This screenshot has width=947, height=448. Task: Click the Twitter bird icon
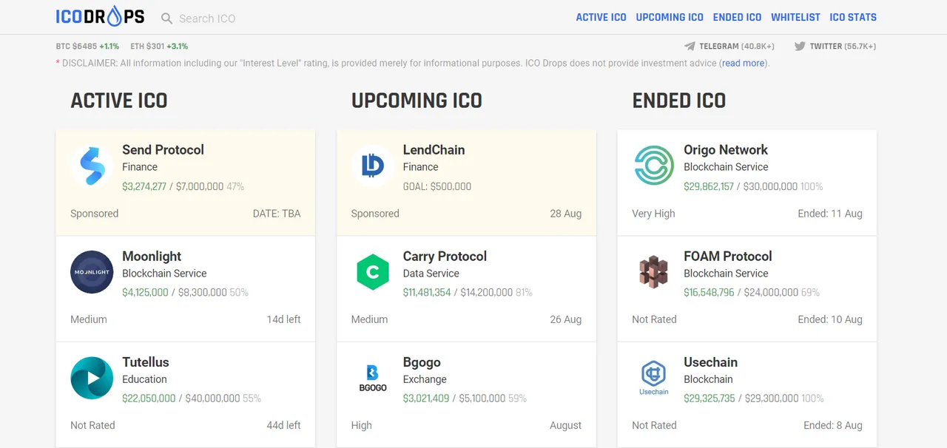click(x=800, y=46)
